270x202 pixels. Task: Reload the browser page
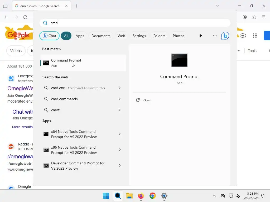[x=25, y=17]
